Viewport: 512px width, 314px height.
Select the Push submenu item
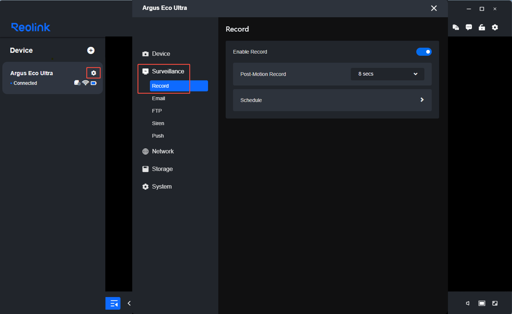coord(158,136)
